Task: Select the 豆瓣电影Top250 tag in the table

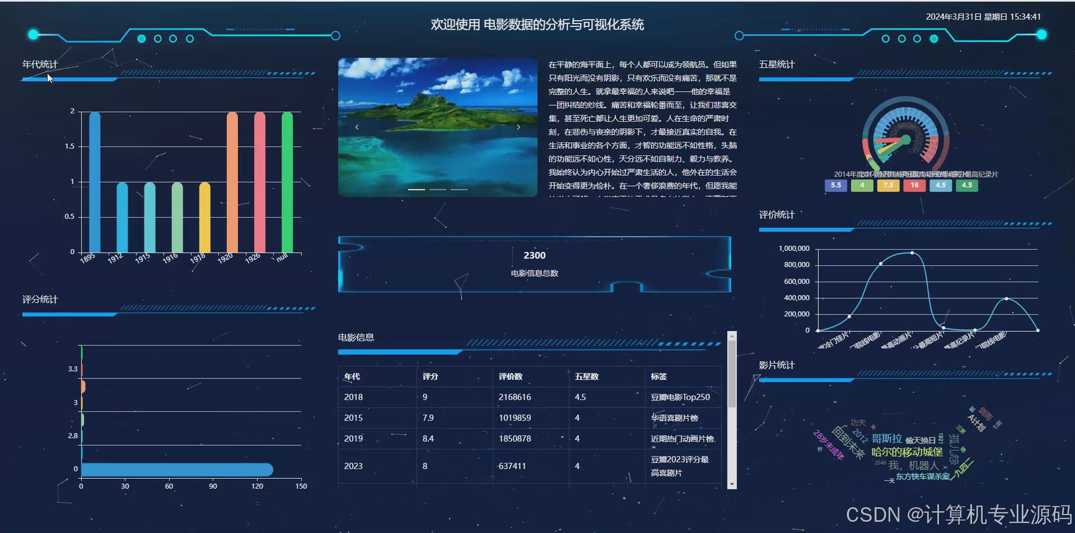Action: coord(681,397)
